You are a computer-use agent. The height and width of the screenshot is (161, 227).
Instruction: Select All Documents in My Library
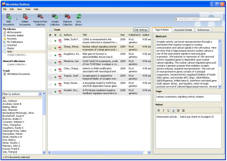(x=14, y=32)
